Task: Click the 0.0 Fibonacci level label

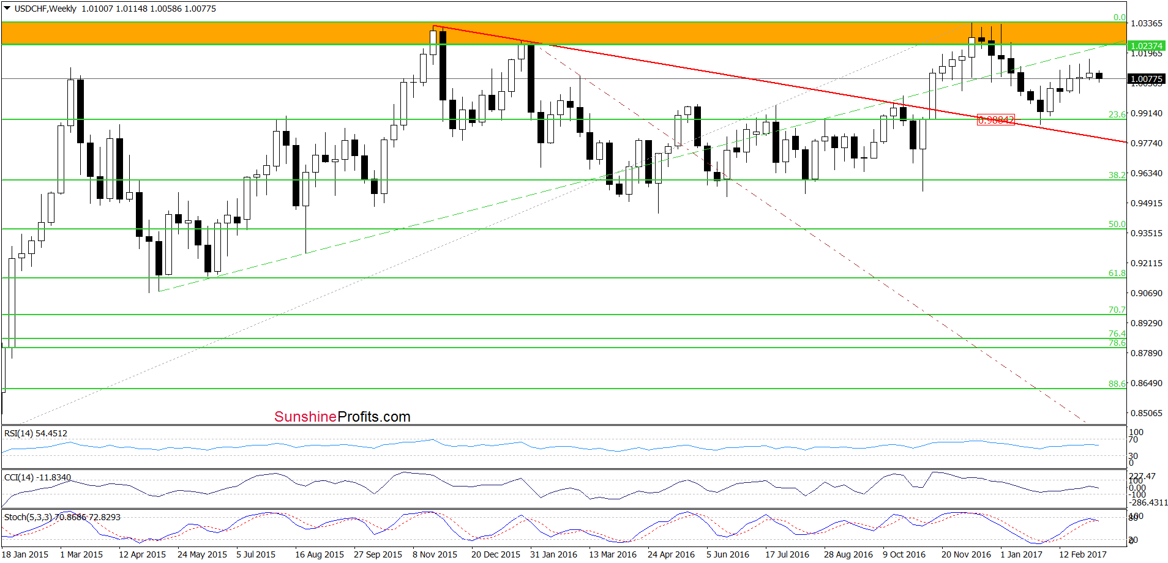Action: pos(1120,18)
